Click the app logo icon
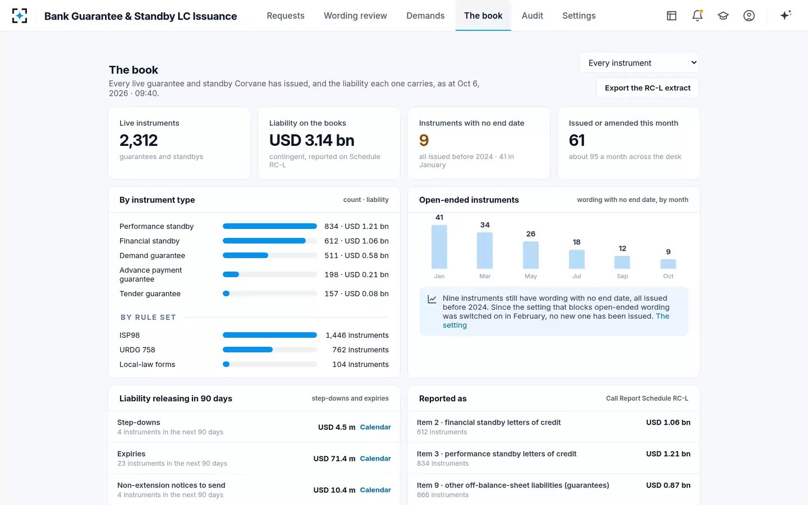The width and height of the screenshot is (808, 505). (20, 16)
